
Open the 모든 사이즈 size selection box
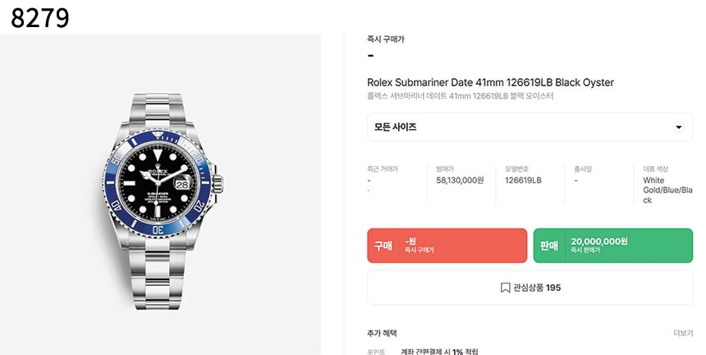coord(530,127)
